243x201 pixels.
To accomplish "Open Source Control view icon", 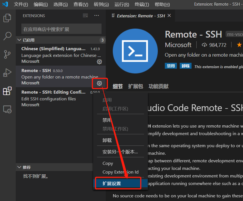I will (7, 54).
